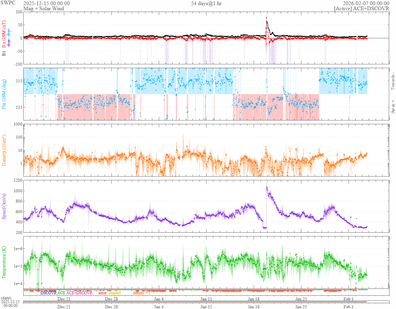
Task: Click the 'Feb 1' date label below the slider
Action: [x=348, y=307]
